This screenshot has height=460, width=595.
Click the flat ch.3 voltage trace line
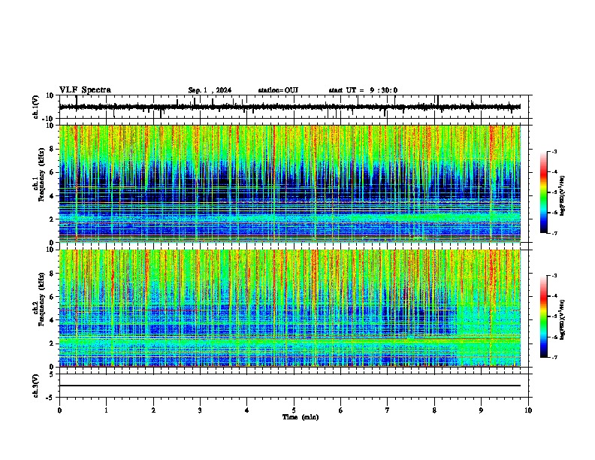pyautogui.click(x=290, y=386)
